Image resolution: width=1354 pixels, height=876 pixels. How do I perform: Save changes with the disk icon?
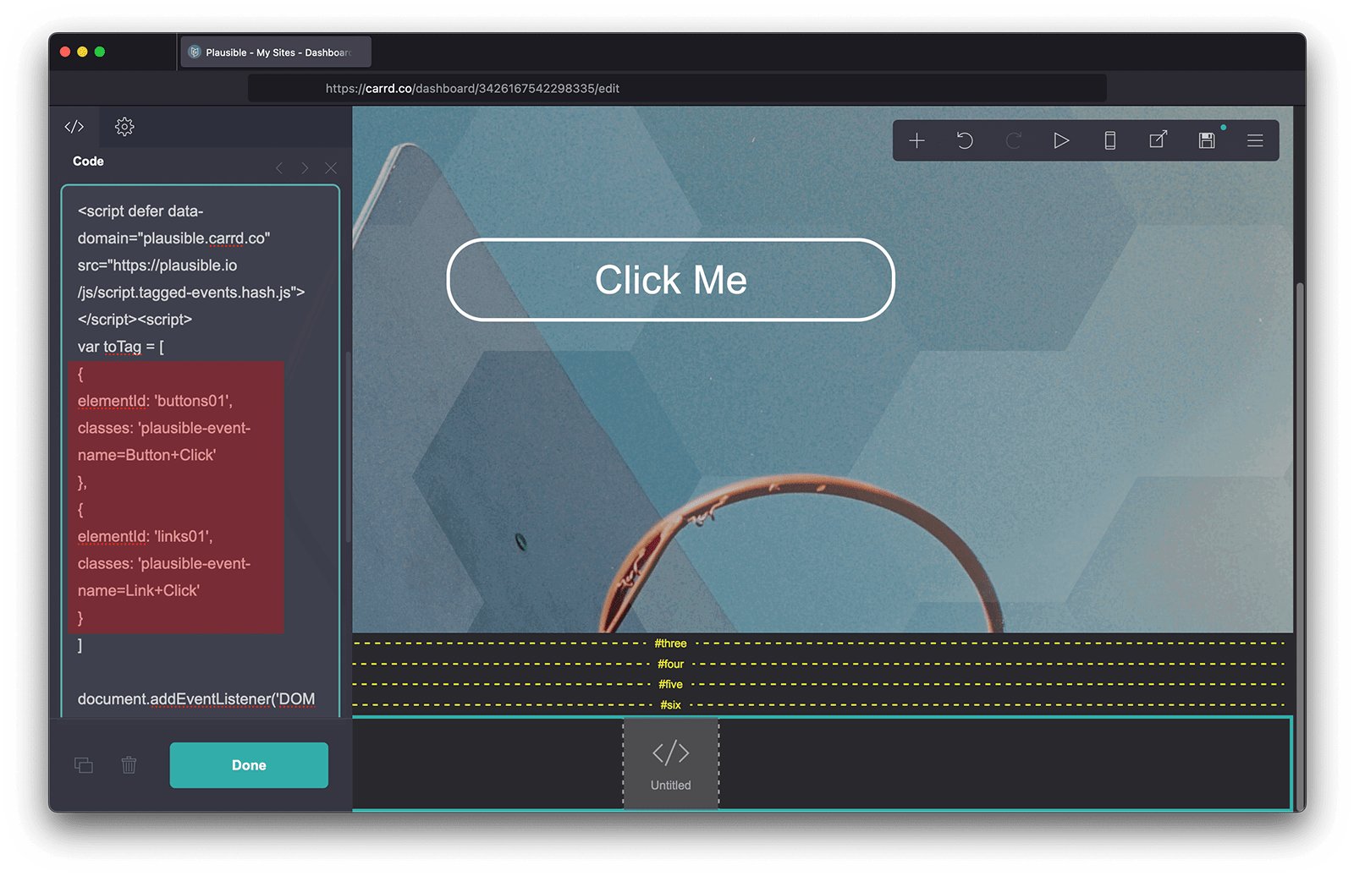[x=1207, y=140]
